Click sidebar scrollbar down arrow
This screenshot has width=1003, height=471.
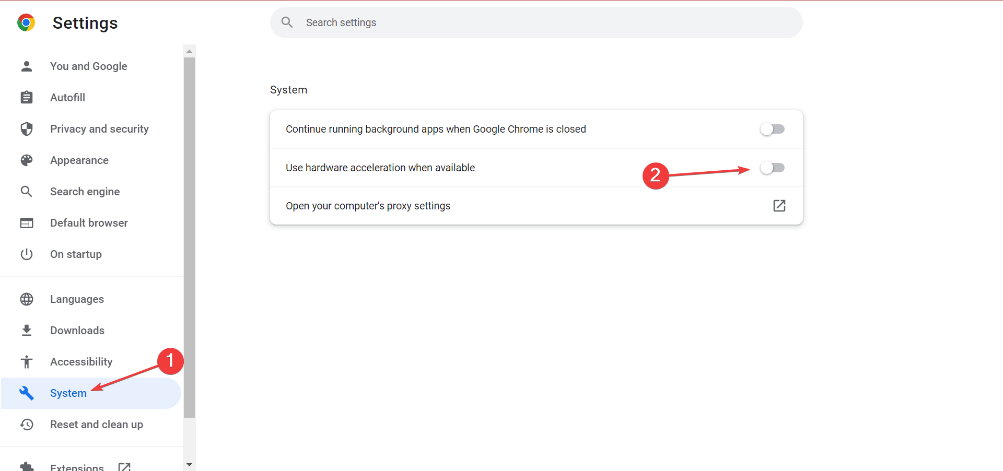pyautogui.click(x=190, y=464)
